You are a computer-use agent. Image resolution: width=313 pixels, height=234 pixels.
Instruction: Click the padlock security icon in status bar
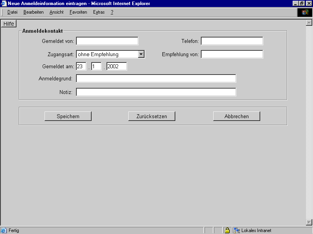tap(227, 230)
